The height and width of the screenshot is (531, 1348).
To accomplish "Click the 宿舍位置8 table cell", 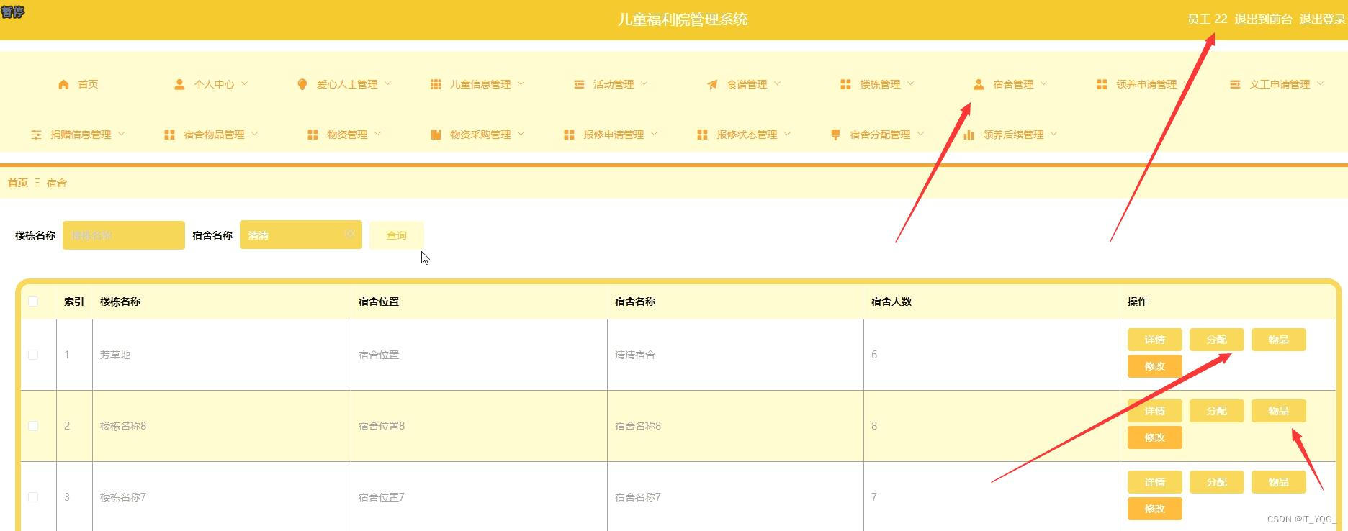I will [x=382, y=426].
